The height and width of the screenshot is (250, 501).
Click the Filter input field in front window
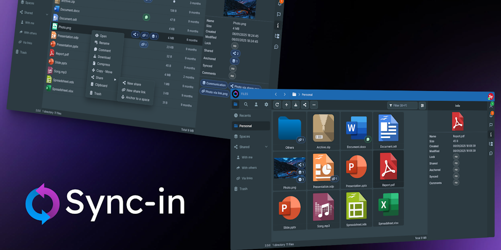(x=402, y=105)
